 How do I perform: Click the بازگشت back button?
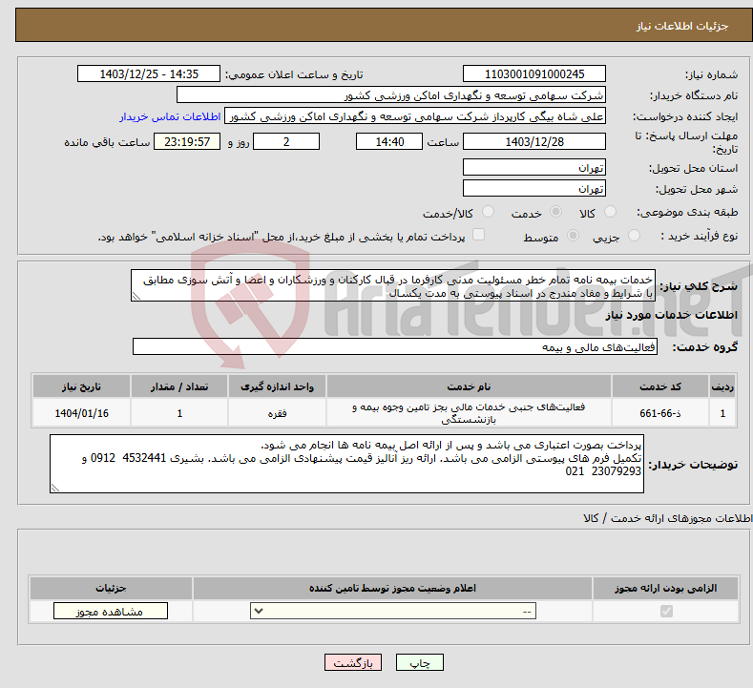point(353,662)
